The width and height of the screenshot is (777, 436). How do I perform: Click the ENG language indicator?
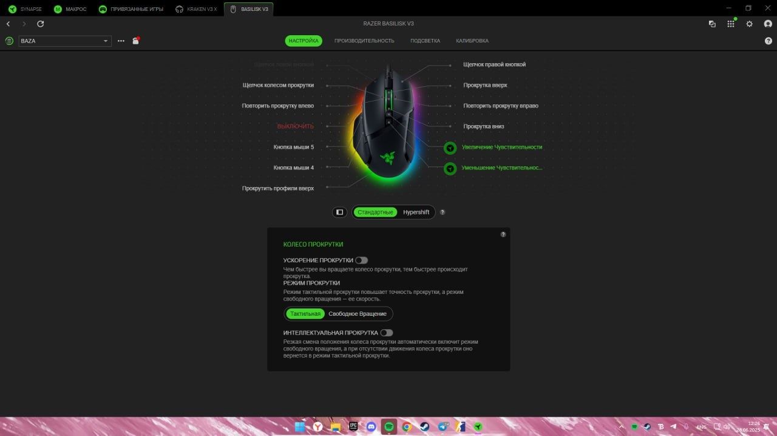click(x=701, y=427)
